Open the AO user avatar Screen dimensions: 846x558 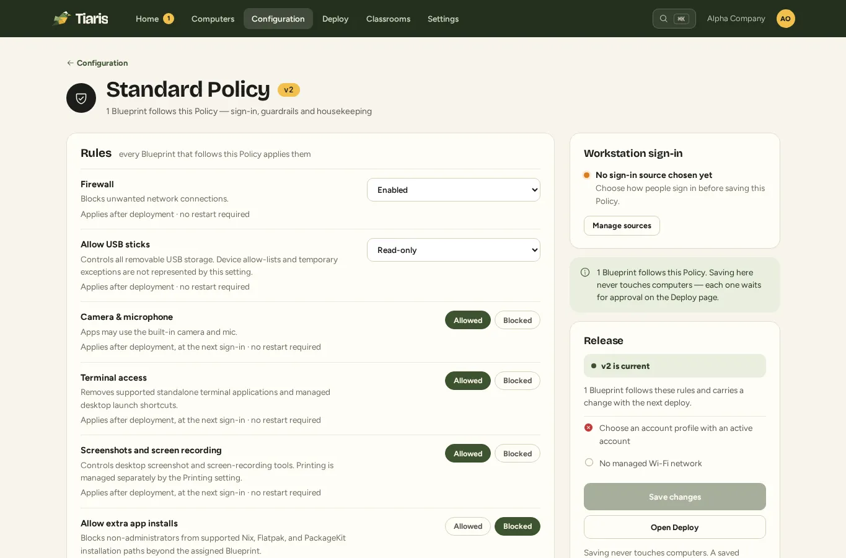pos(785,19)
